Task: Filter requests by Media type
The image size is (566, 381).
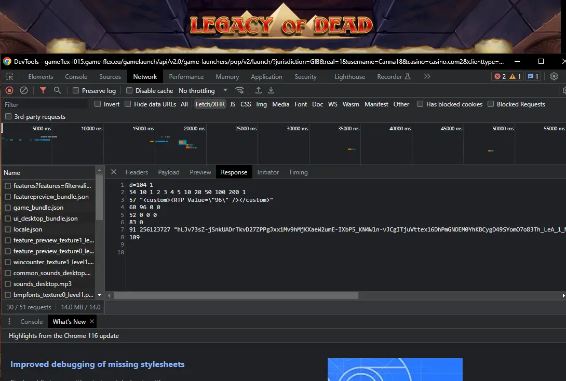Action: tap(280, 104)
